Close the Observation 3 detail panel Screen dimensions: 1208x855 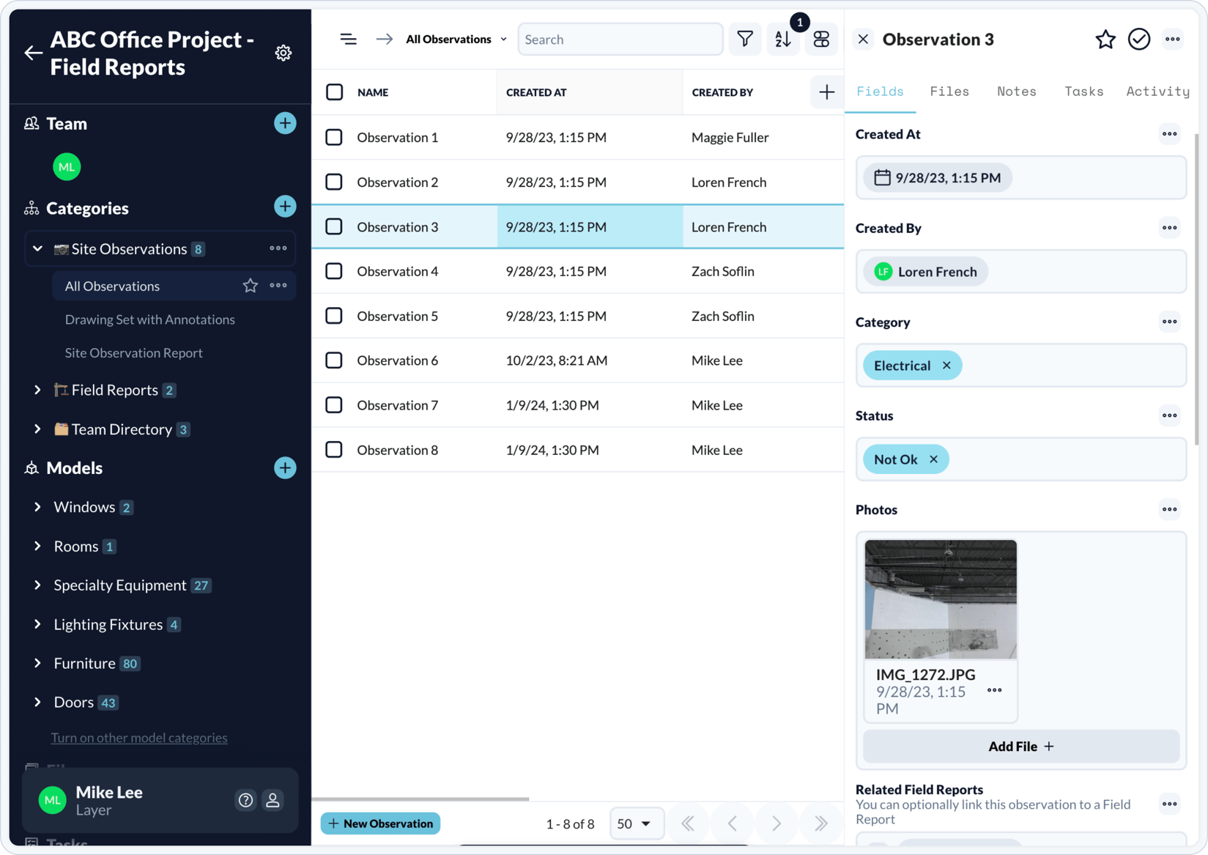click(863, 40)
